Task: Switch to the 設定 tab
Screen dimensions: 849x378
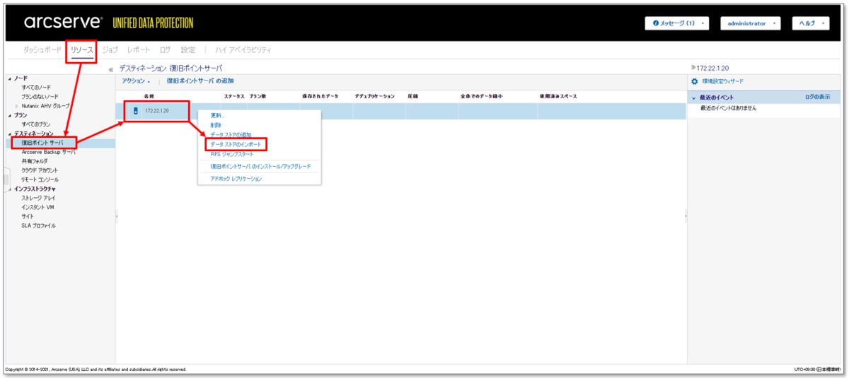Action: [187, 50]
